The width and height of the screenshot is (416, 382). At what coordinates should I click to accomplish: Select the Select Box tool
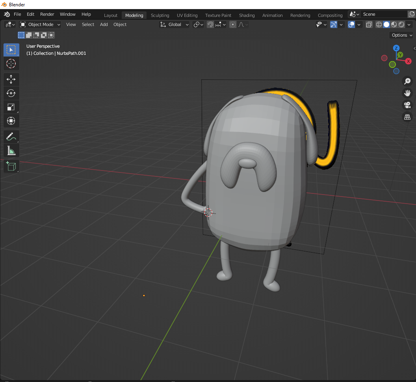click(11, 50)
